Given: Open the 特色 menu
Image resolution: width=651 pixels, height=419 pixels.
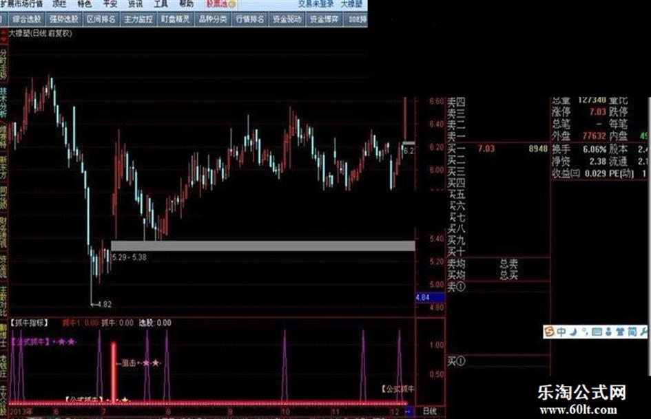Looking at the screenshot, I should (84, 4).
